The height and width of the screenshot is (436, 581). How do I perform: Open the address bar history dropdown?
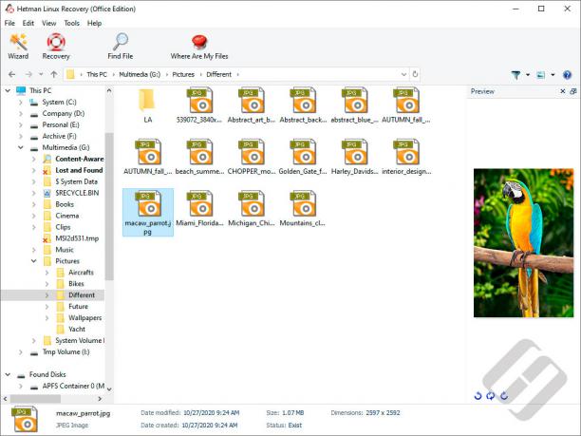click(x=403, y=74)
